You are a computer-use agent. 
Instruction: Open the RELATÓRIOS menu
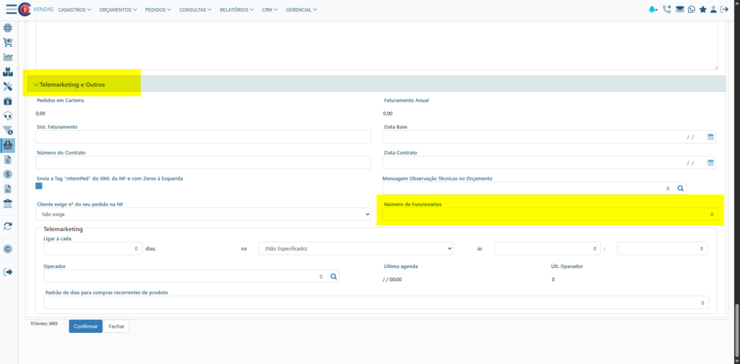(236, 9)
